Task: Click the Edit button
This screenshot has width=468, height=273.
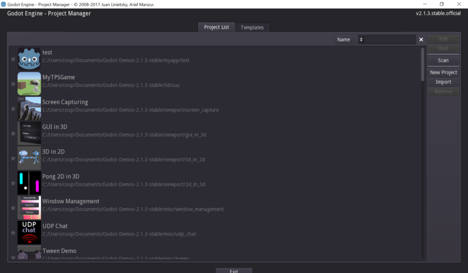Action: pos(443,39)
